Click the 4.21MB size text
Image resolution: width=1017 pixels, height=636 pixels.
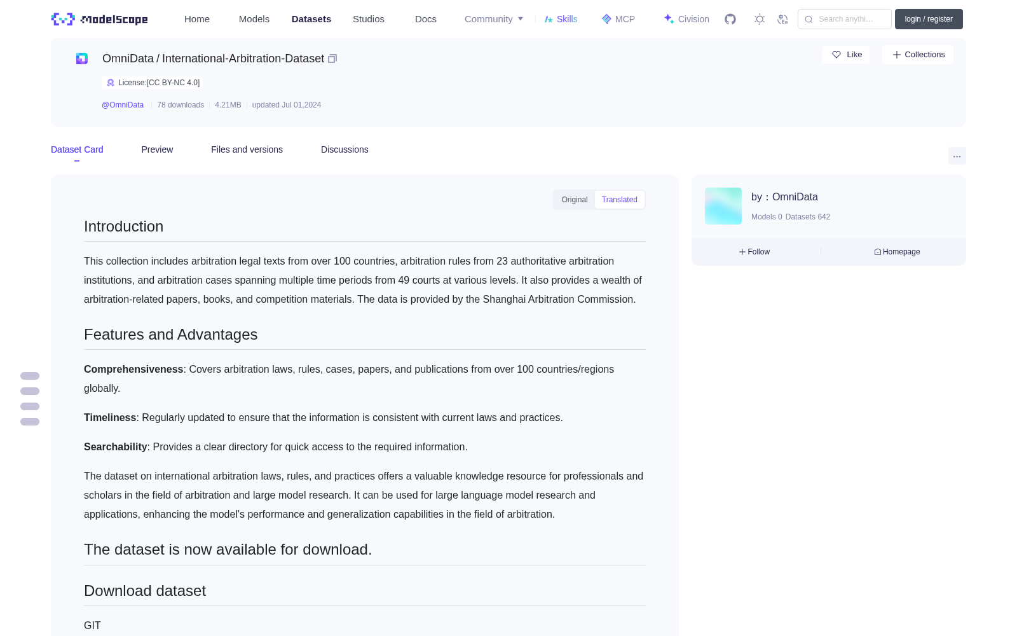[228, 105]
